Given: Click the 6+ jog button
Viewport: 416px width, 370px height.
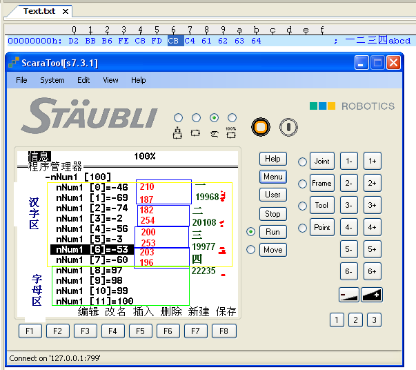Looking at the screenshot, I should 373,271.
